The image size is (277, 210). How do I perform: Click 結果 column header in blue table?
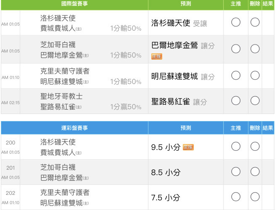(x=268, y=128)
